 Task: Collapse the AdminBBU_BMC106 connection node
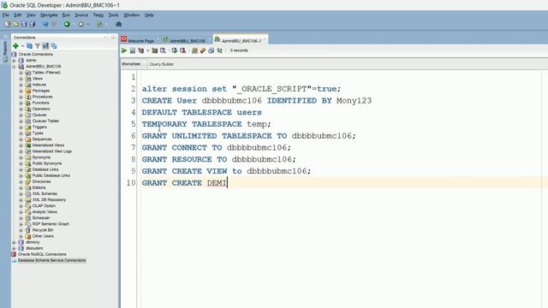(x=15, y=67)
